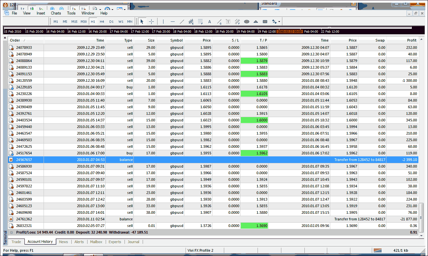This screenshot has width=428, height=256.
Task: Click Vivi FX Profile 2 in status bar
Action: pos(201,250)
